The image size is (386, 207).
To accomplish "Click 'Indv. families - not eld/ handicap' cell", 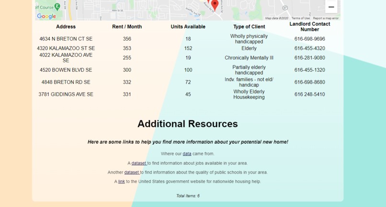I will point(249,82).
